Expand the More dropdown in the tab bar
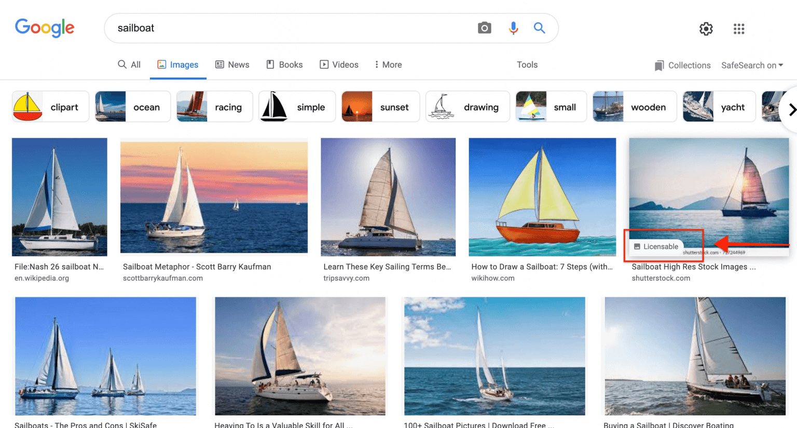 click(388, 64)
